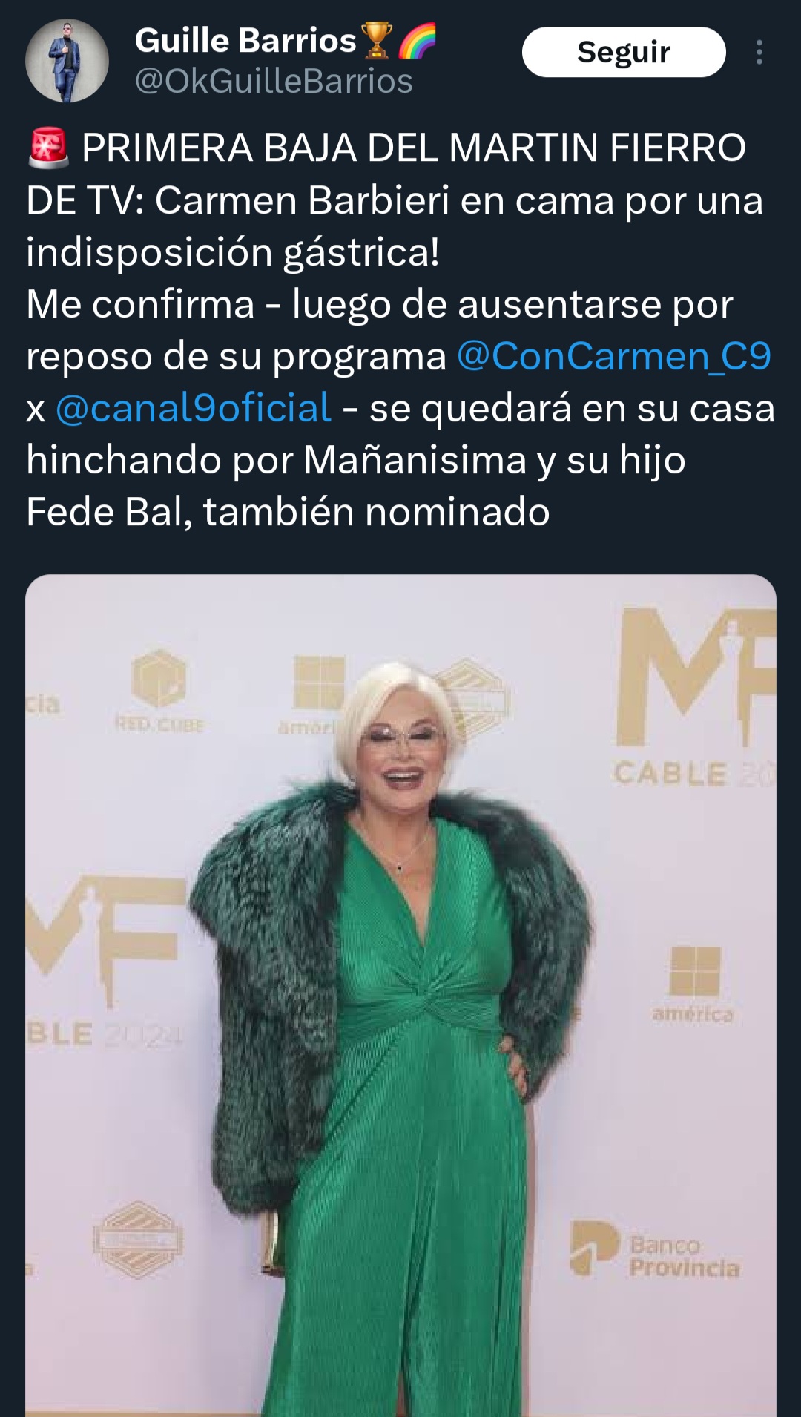Click the Banco Provincia logo in photo
Viewport: 801px width, 1417px height.
tap(655, 1250)
